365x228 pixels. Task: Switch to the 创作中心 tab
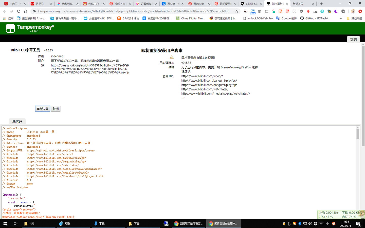pos(94,4)
